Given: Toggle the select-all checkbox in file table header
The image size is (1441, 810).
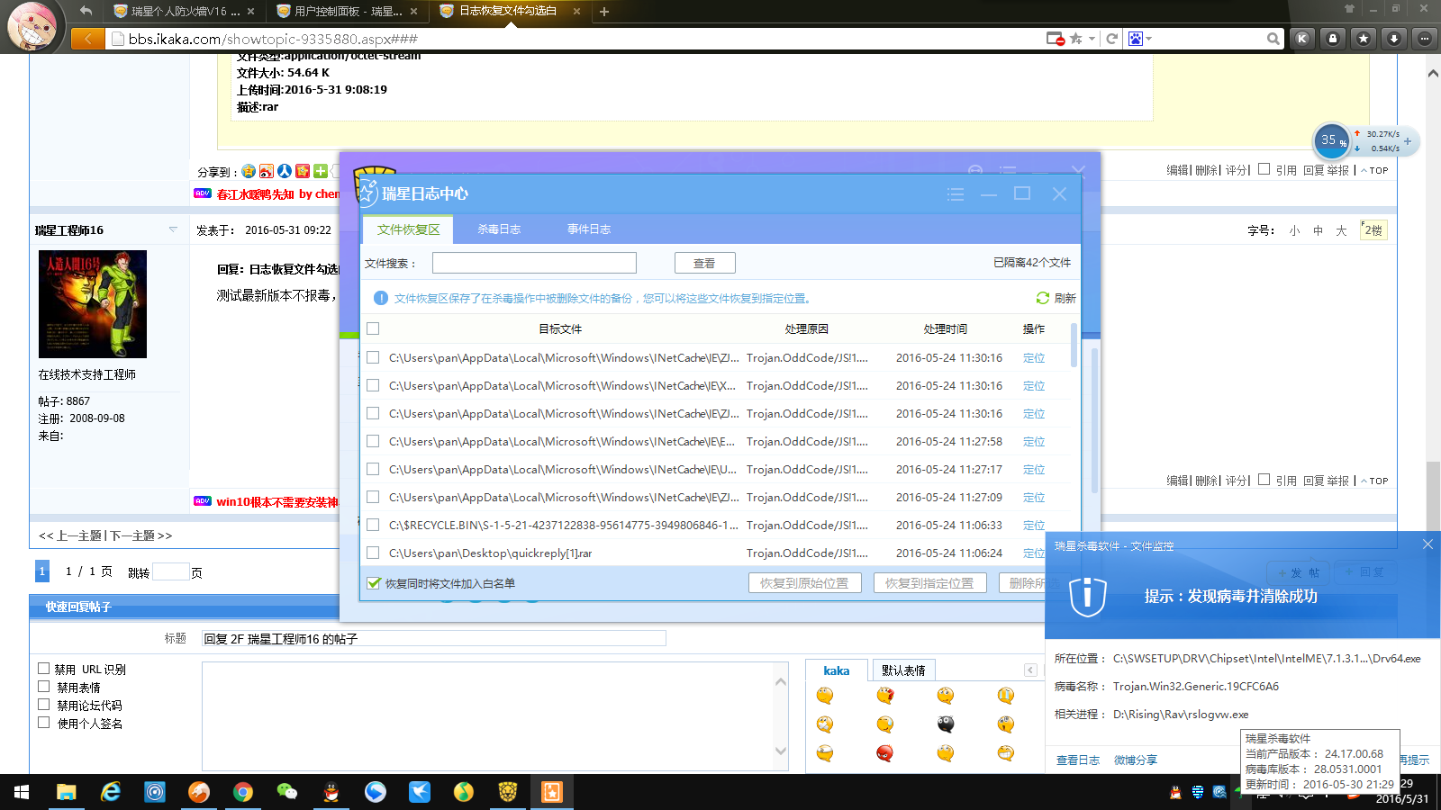Looking at the screenshot, I should 373,328.
